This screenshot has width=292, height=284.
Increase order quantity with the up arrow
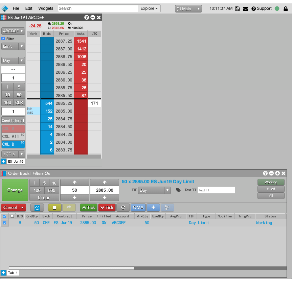click(74, 182)
